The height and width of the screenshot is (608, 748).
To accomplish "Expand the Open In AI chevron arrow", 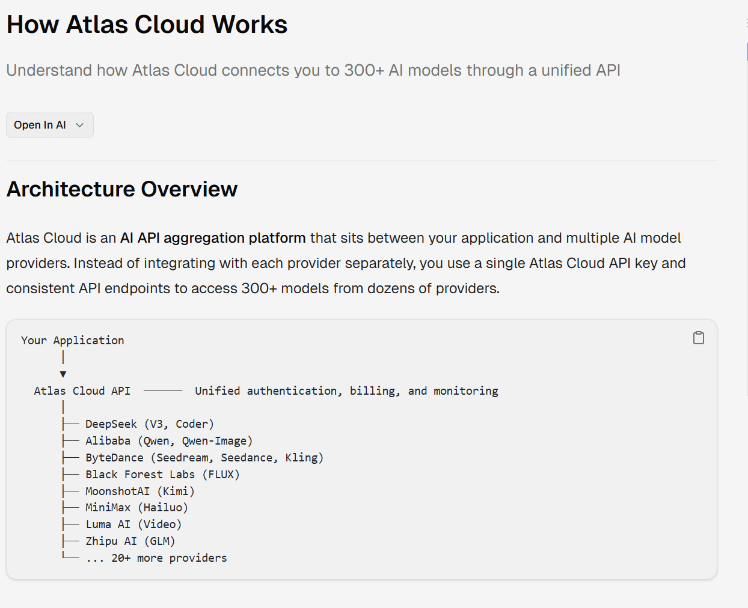I will [79, 125].
